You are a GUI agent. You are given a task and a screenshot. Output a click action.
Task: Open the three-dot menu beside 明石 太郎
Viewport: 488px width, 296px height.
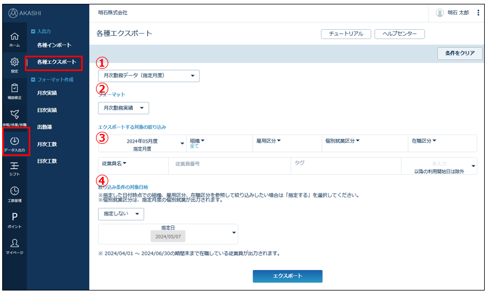[478, 13]
